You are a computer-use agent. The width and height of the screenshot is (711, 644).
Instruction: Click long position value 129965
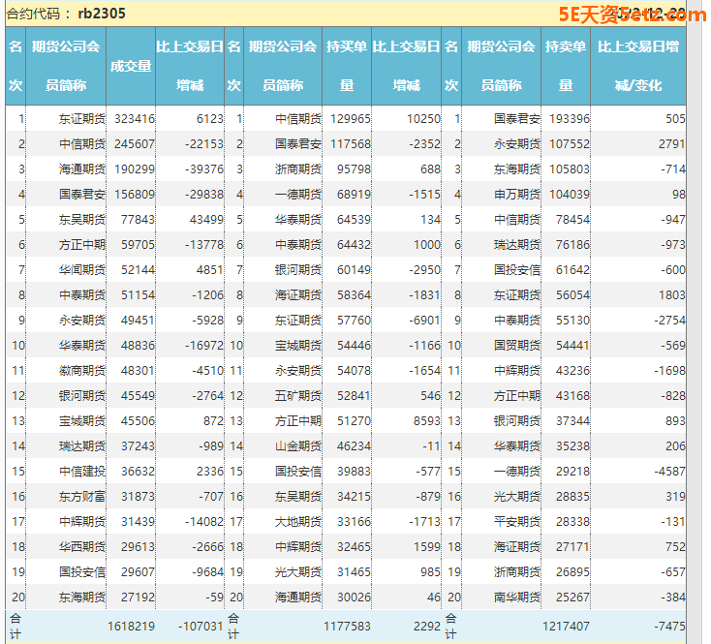tap(351, 119)
